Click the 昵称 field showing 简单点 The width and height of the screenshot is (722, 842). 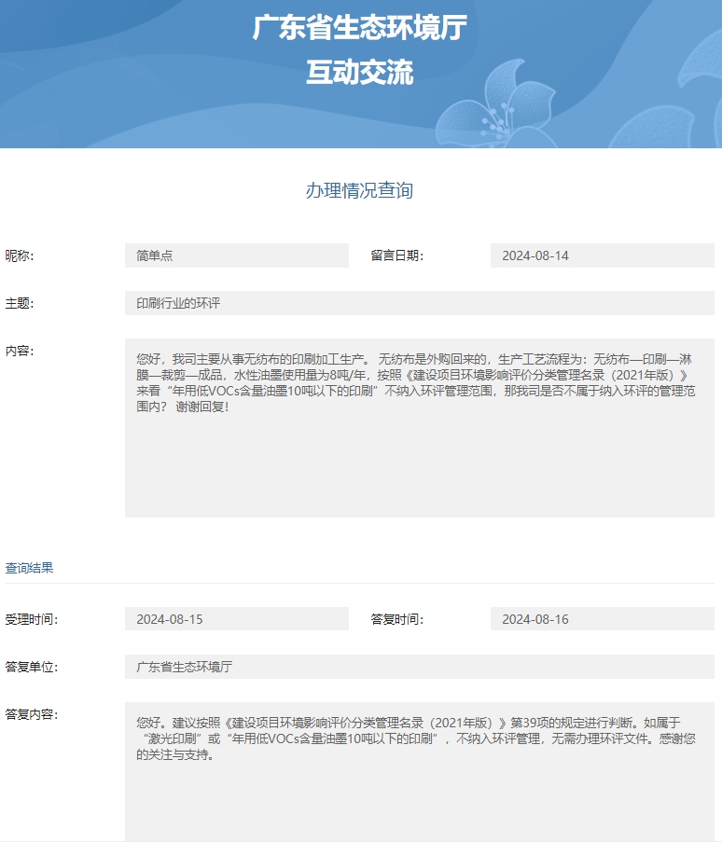[236, 255]
